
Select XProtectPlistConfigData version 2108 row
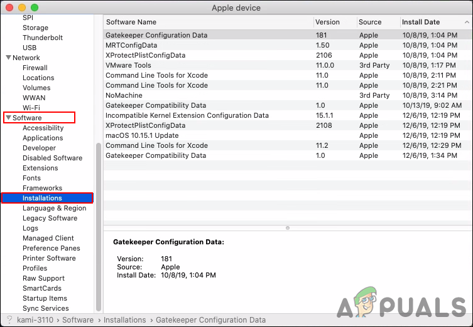[288, 125]
